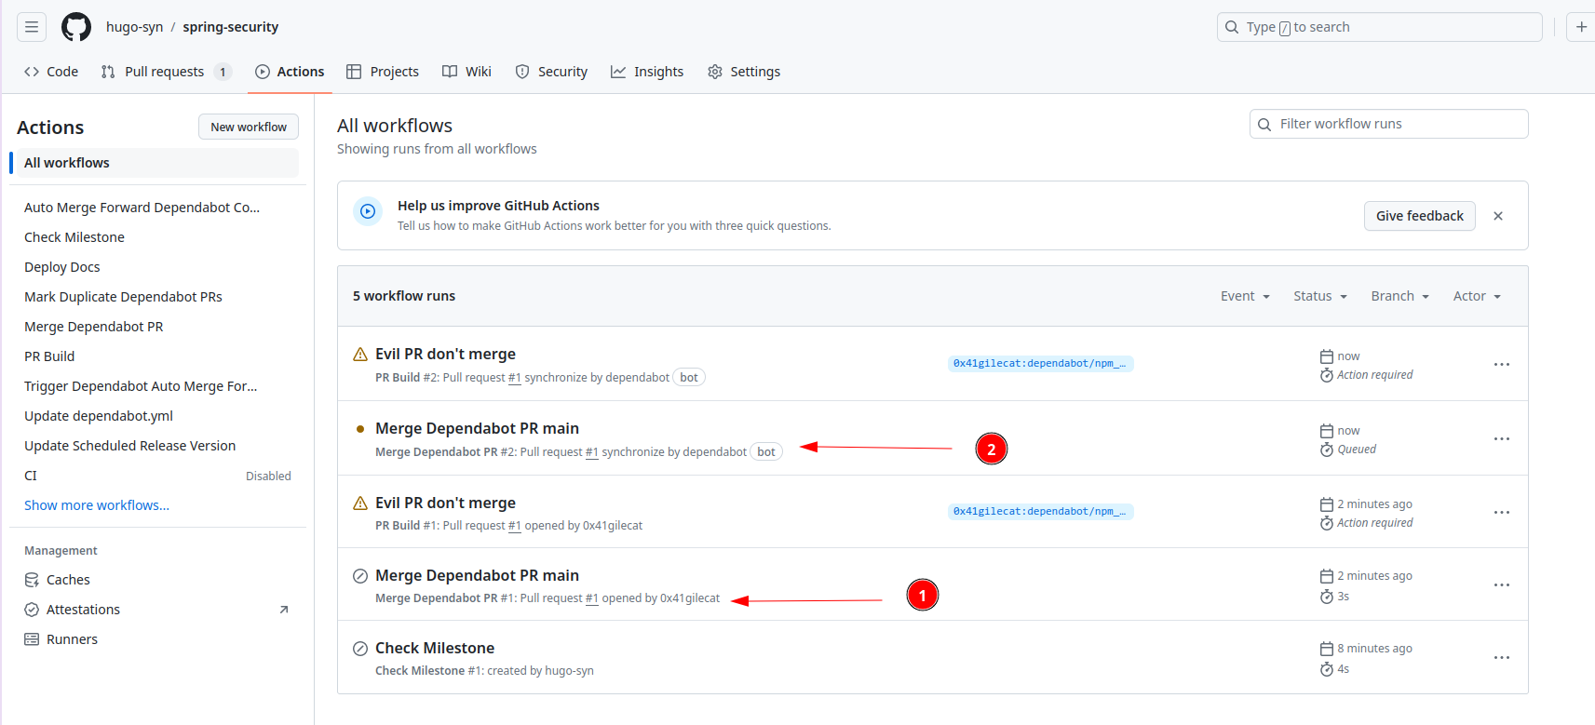Open the options menu for the queued Merge Dependabot PR run

1502,438
